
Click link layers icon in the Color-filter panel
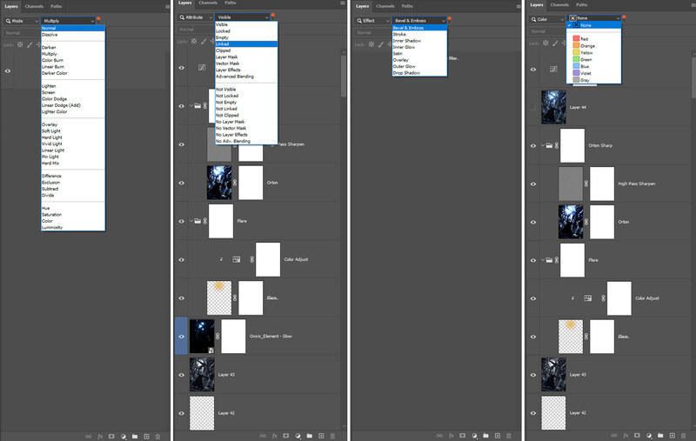[614, 436]
